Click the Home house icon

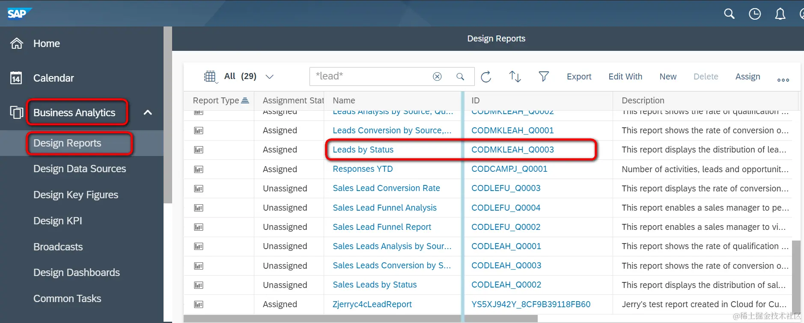[17, 43]
